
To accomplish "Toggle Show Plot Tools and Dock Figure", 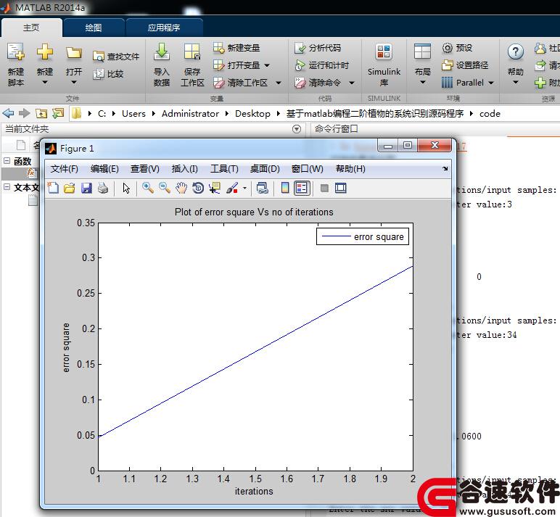I will [341, 188].
